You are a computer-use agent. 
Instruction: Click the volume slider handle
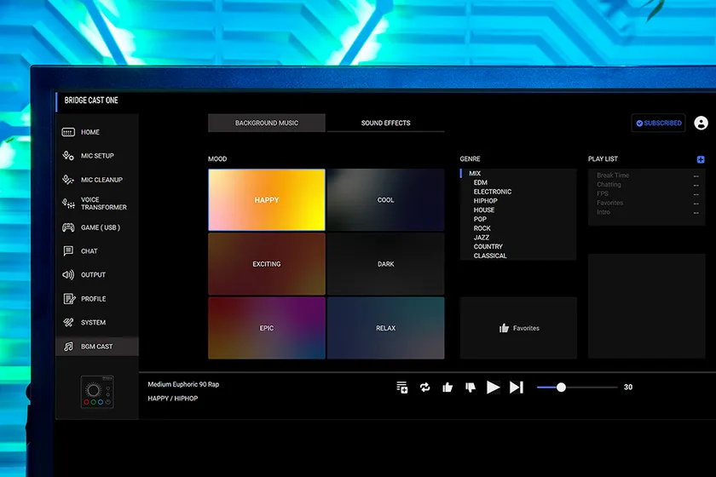(561, 388)
